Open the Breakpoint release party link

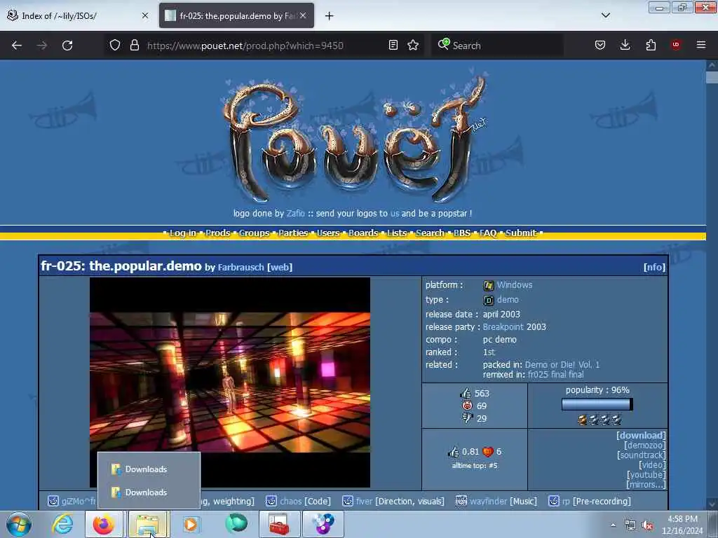tap(503, 327)
